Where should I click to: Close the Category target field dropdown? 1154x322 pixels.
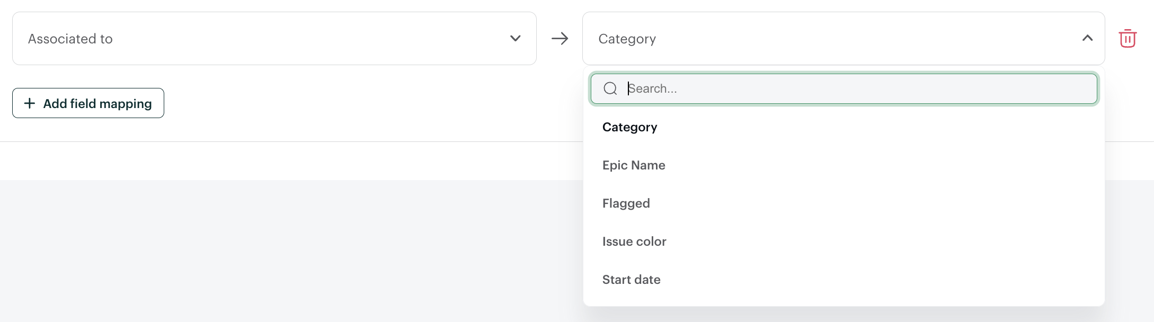point(842,39)
